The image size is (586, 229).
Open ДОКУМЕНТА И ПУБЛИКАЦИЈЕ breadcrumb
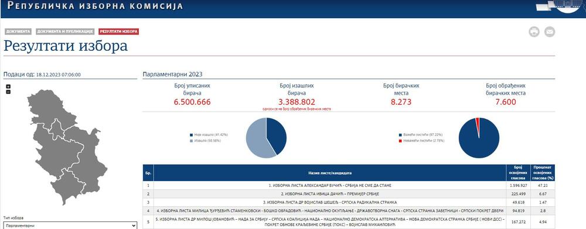point(64,32)
